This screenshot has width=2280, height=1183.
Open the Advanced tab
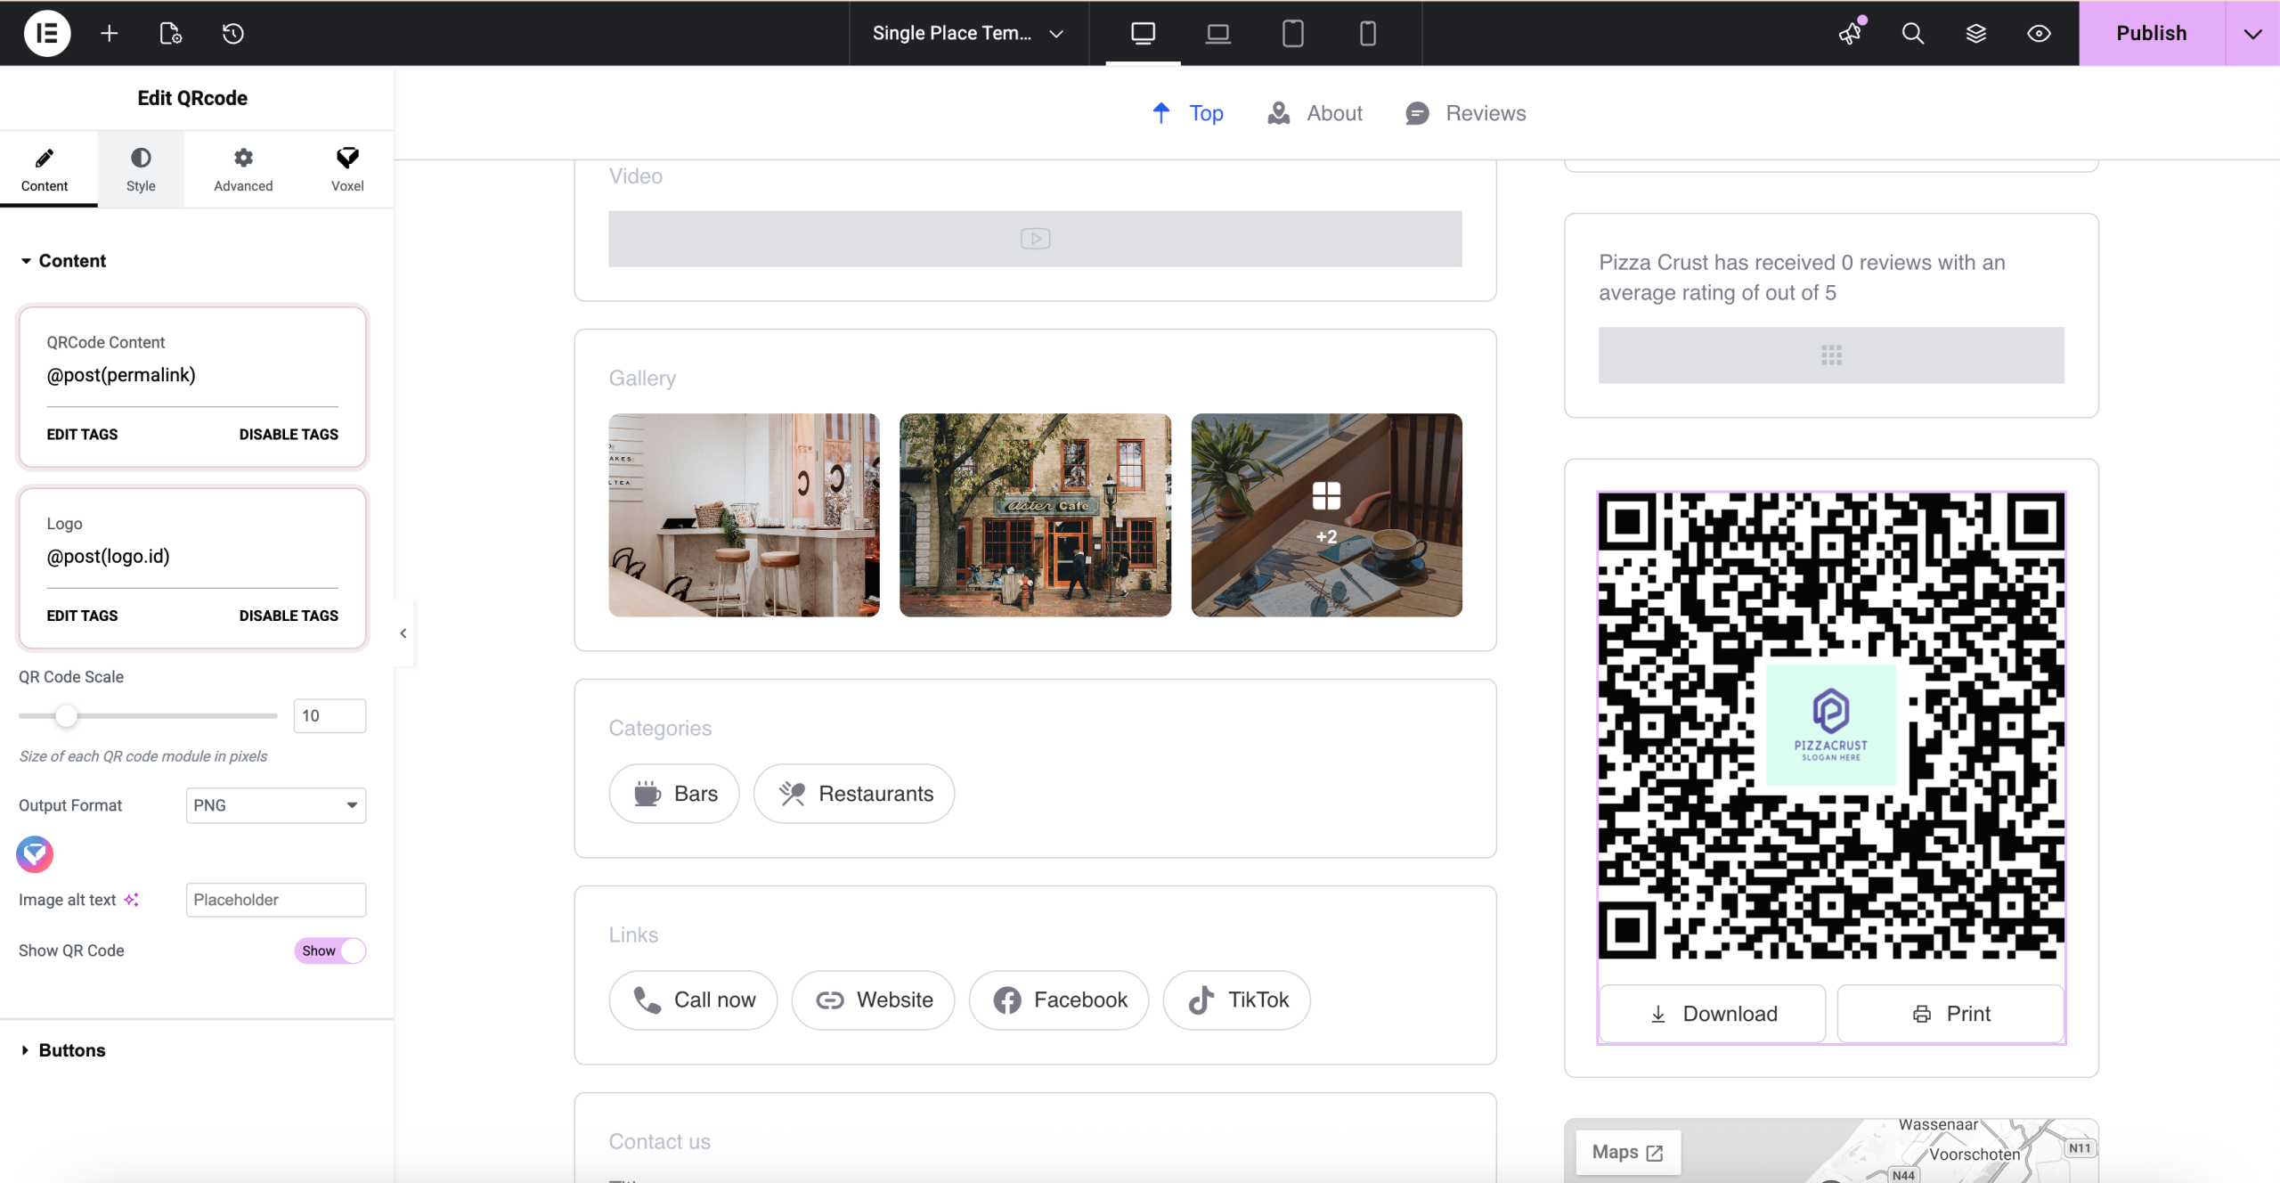click(x=243, y=169)
